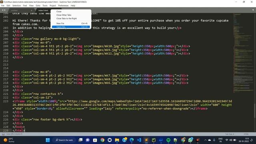Viewport: 256px width, 144px height.
Task: Click on closing html tag line 229
Action: [x=19, y=130]
